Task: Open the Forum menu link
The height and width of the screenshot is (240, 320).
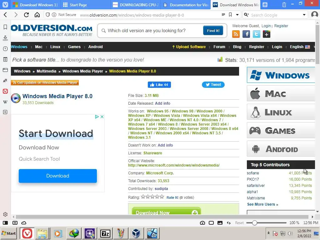Action: tap(219, 47)
